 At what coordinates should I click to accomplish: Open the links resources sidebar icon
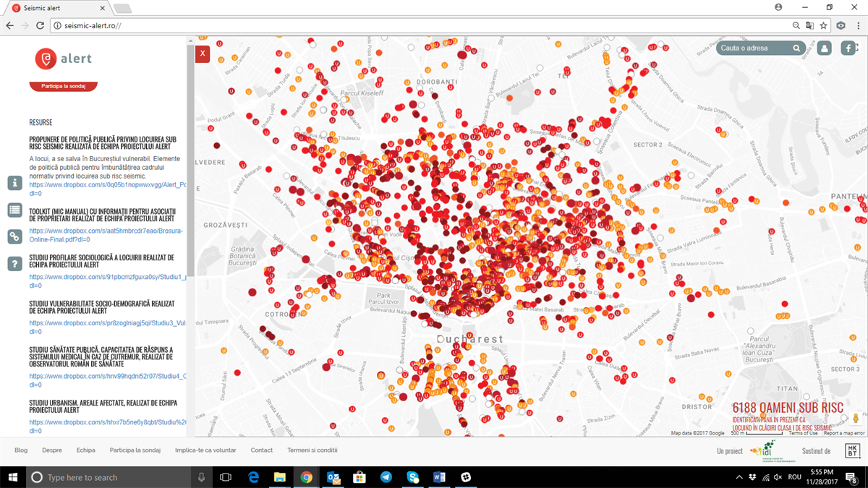(x=14, y=236)
